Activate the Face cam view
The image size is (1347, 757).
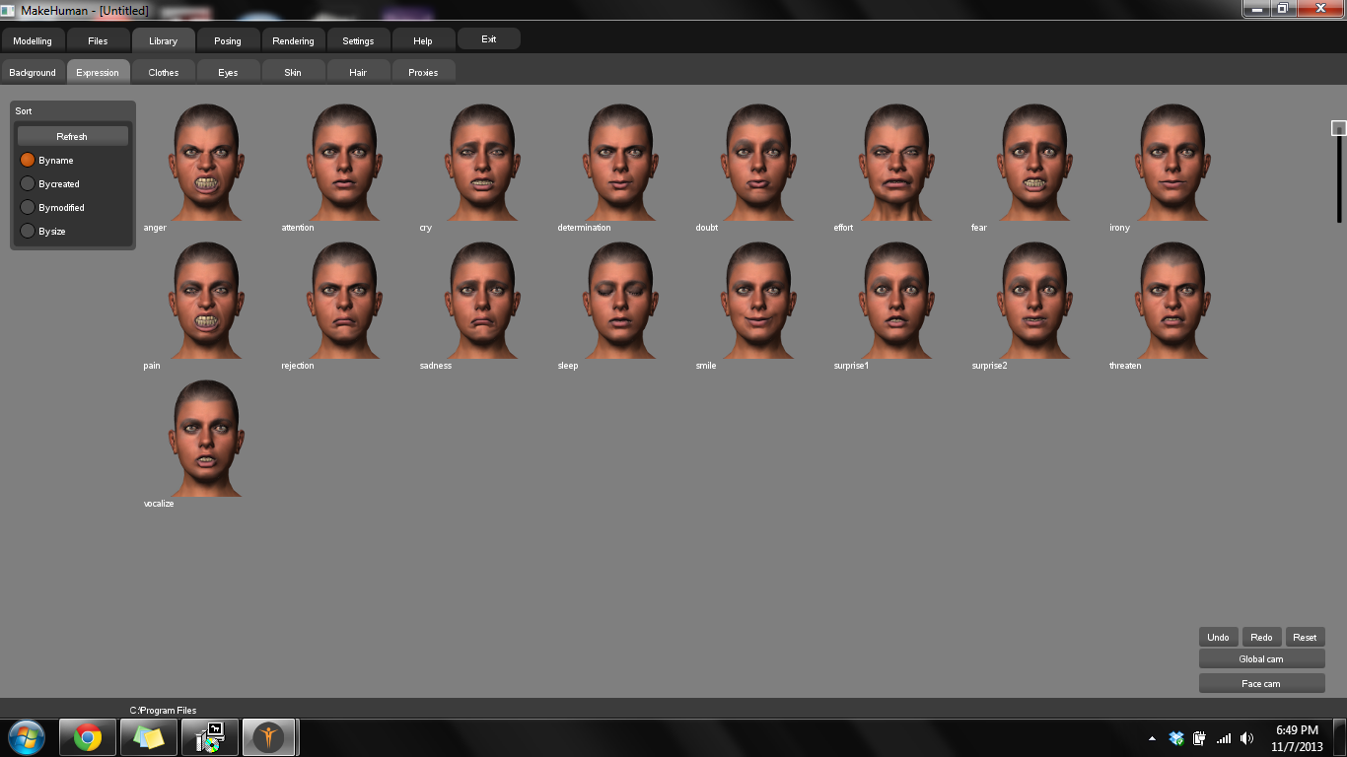click(1261, 682)
